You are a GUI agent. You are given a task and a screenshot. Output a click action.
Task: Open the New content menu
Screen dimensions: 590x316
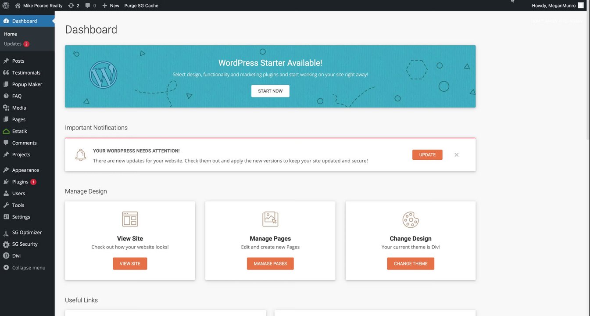point(111,6)
